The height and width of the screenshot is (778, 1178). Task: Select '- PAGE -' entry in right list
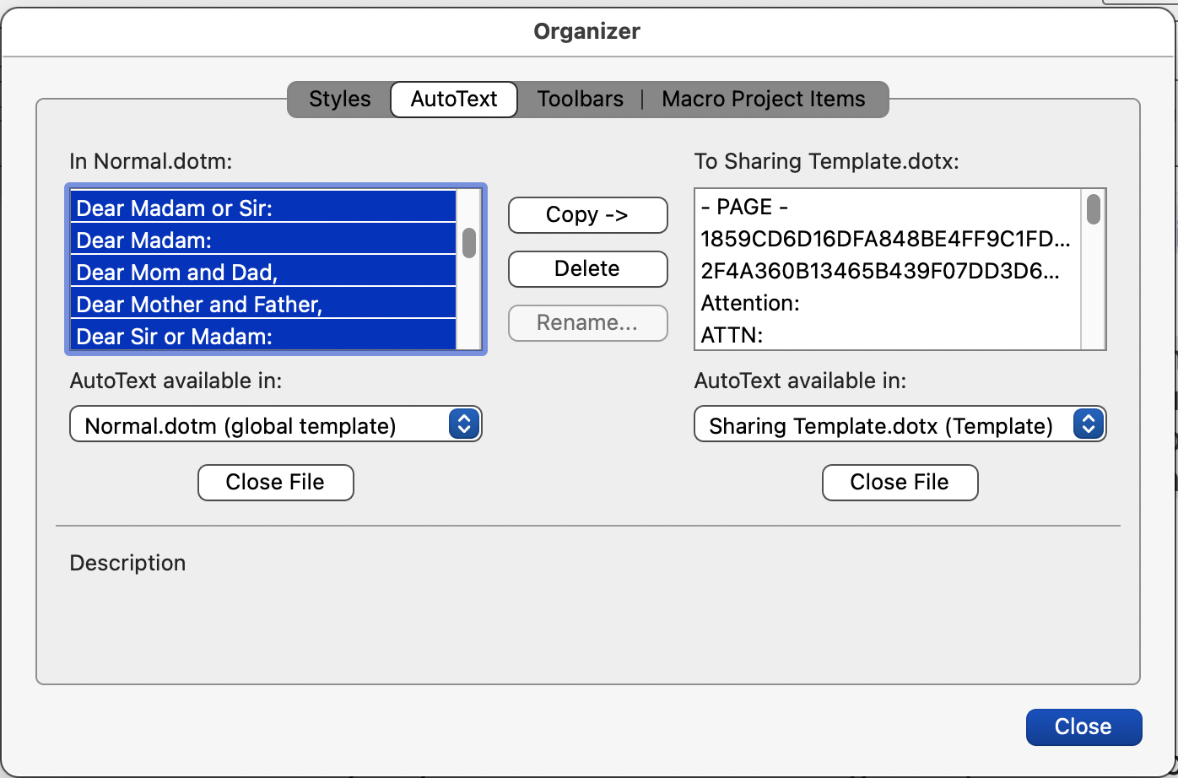888,207
